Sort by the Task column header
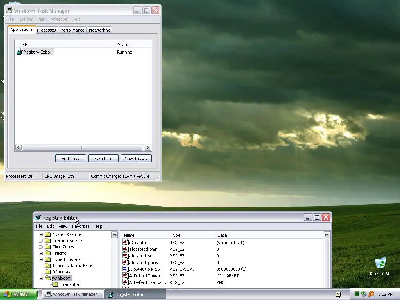 (64, 45)
